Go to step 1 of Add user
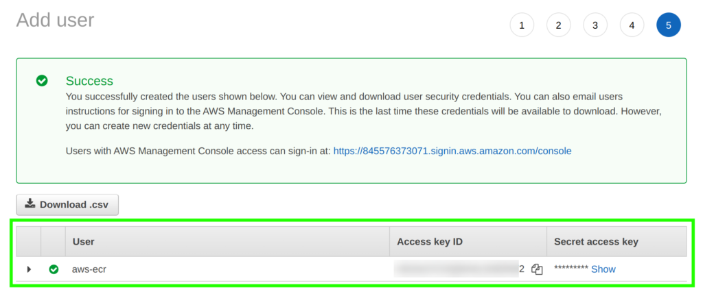 point(522,25)
